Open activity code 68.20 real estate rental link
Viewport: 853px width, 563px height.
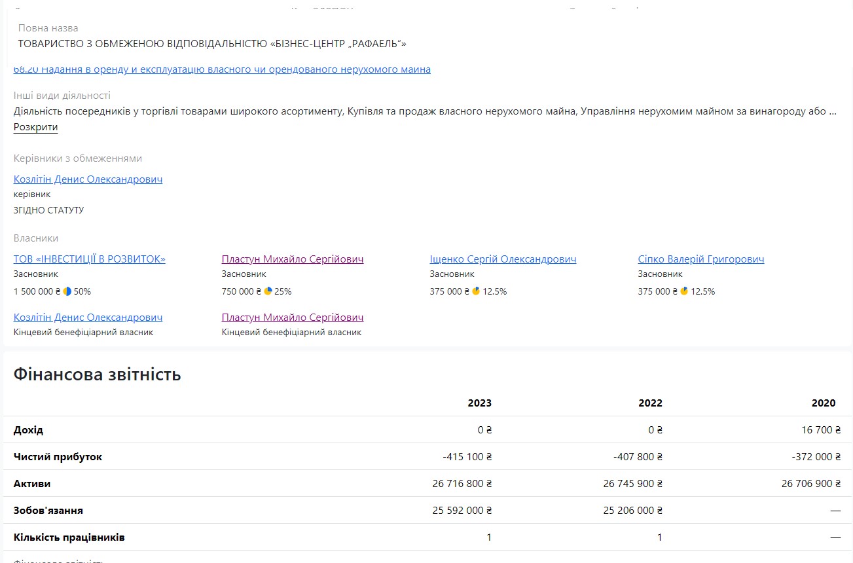click(222, 69)
